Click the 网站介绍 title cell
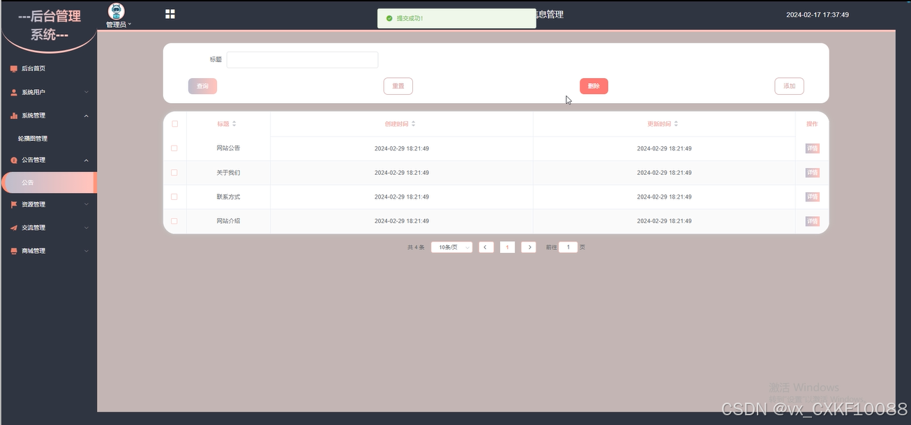The width and height of the screenshot is (911, 425). tap(228, 221)
